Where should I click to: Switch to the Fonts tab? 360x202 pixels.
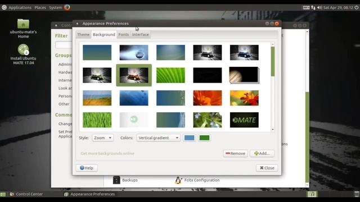click(x=124, y=35)
